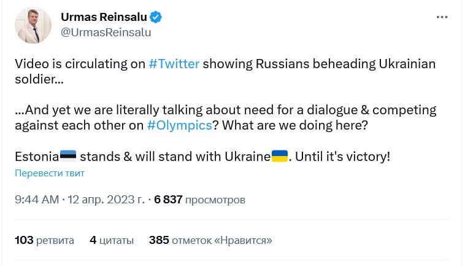Viewport: 465px width, 266px height.
Task: Open the three-dot more options menu
Action: click(x=442, y=18)
